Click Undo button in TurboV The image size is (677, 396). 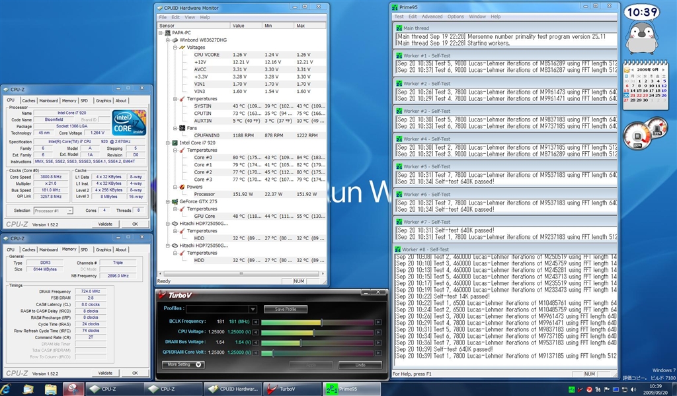pyautogui.click(x=360, y=365)
